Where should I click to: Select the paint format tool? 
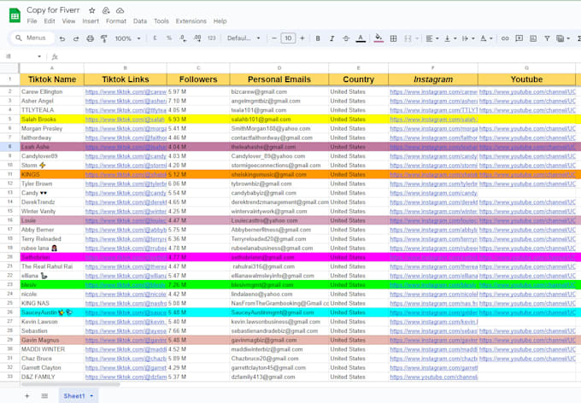(x=104, y=38)
